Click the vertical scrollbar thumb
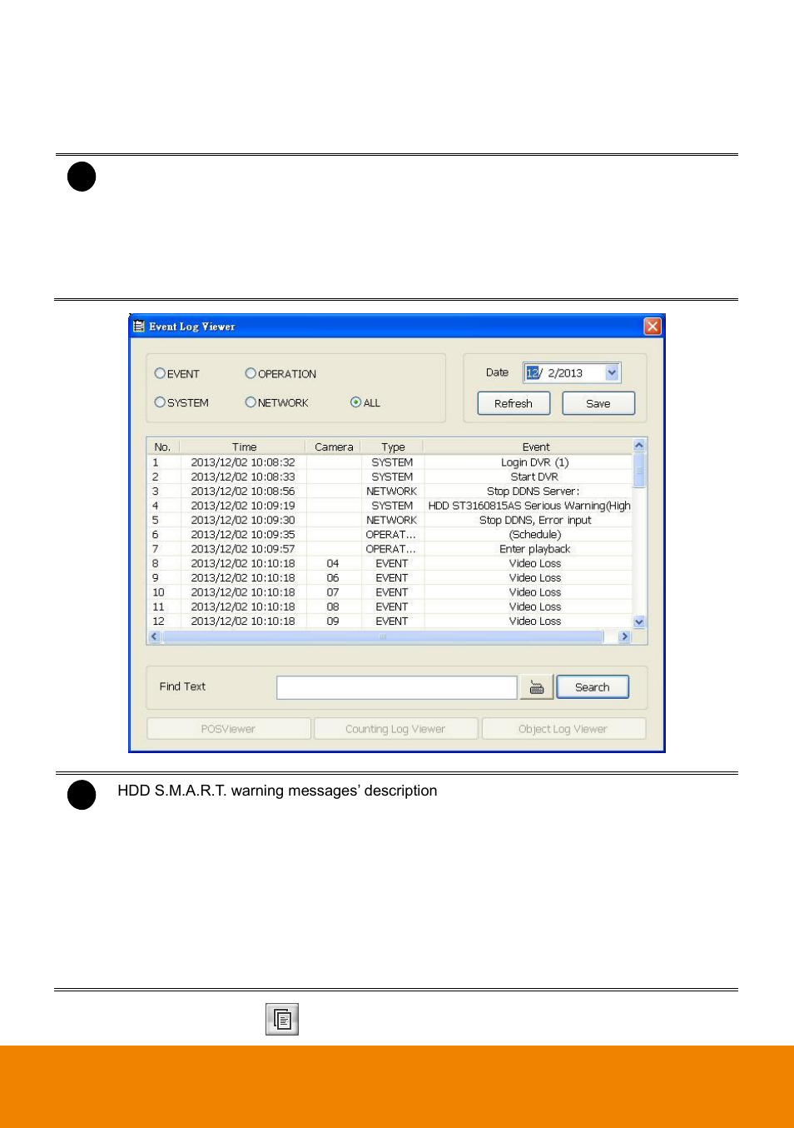The height and width of the screenshot is (1128, 794). tap(639, 470)
